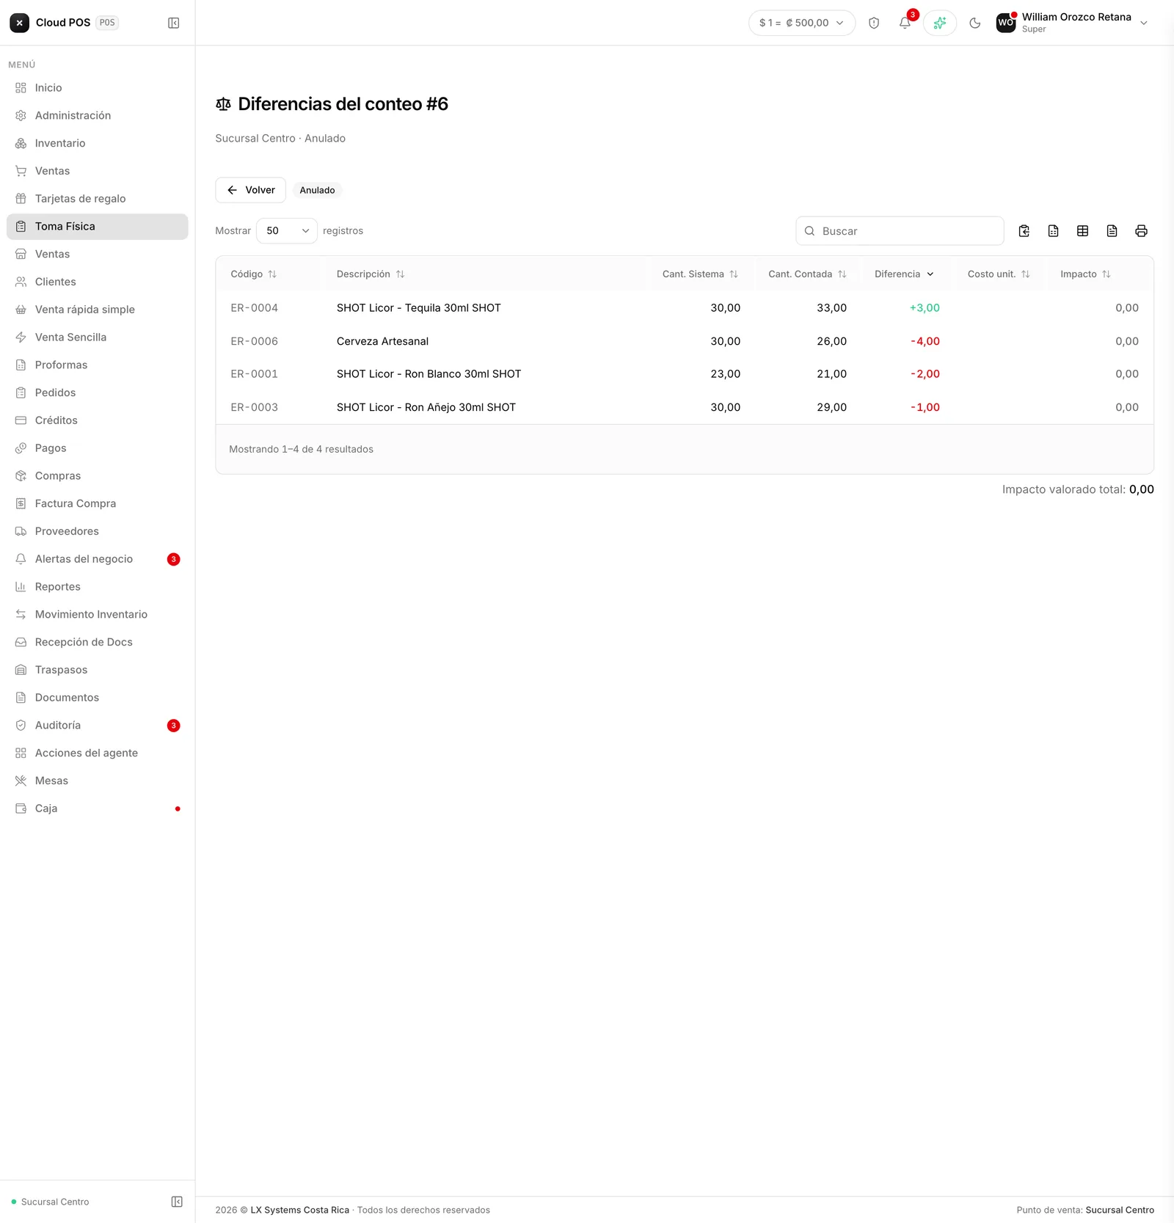Sort table by Código column
This screenshot has width=1174, height=1223.
pos(253,274)
